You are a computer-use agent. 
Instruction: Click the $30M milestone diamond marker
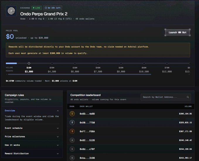click(75, 63)
